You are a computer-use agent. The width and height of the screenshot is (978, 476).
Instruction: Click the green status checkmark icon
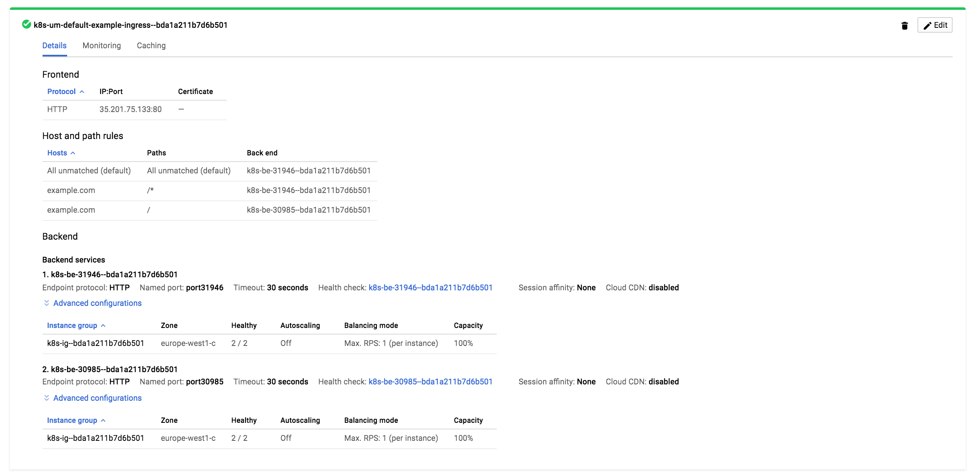tap(27, 25)
